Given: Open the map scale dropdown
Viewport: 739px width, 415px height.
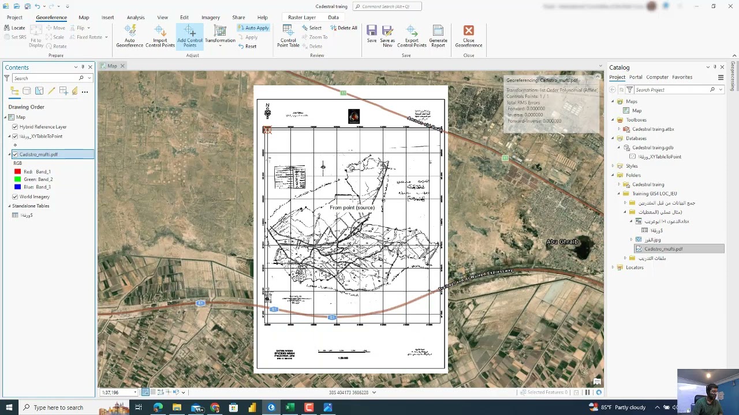Looking at the screenshot, I should point(135,393).
